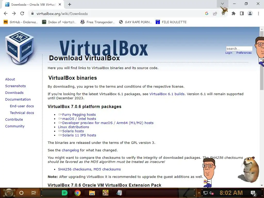Open network status in system tray

(205, 193)
